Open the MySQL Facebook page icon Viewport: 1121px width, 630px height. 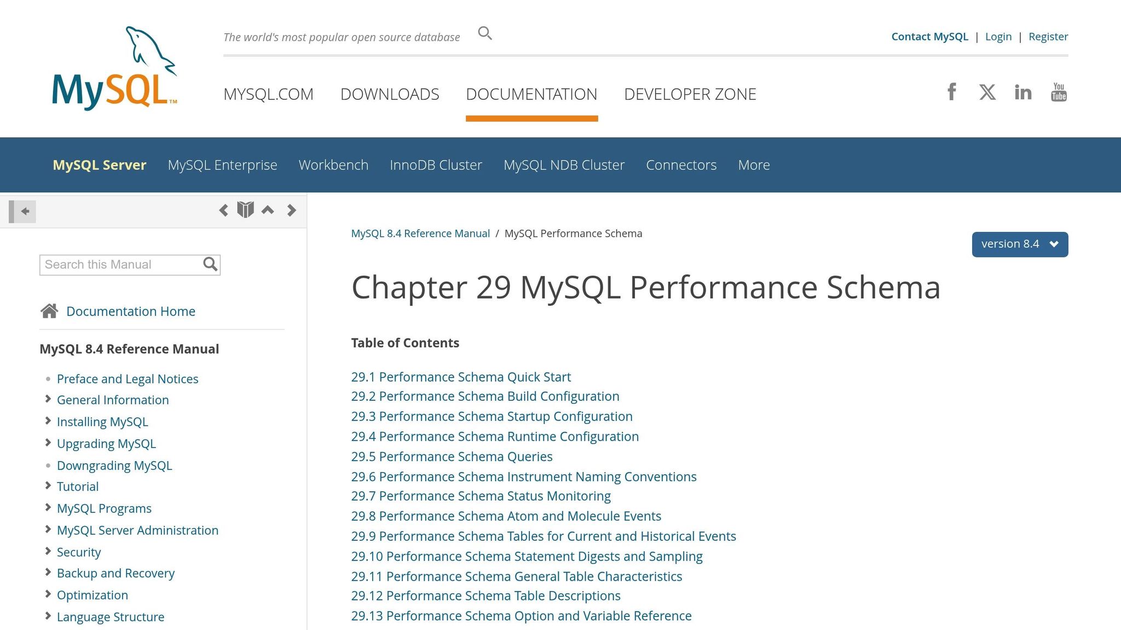click(951, 92)
